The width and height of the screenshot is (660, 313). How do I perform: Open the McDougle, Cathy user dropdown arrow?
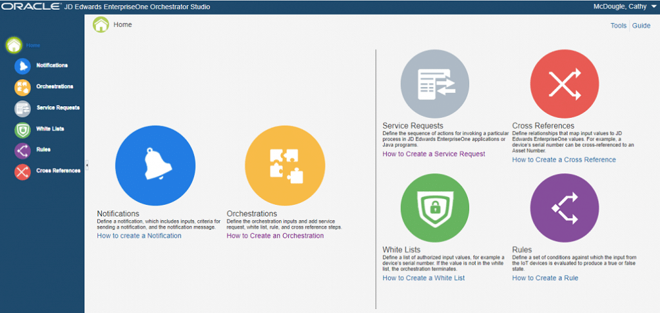(653, 6)
